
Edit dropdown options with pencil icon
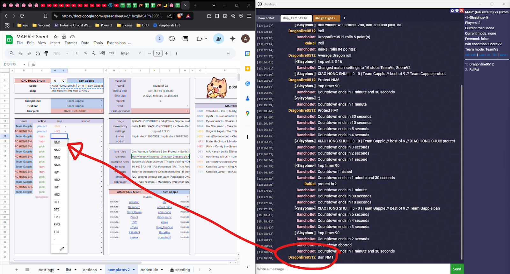coord(62,248)
